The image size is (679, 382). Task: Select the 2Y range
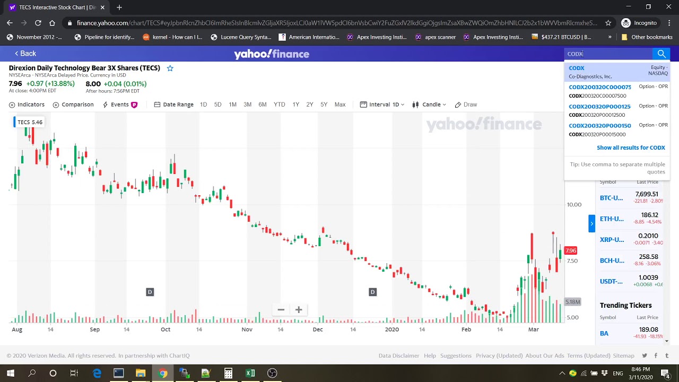pos(309,105)
